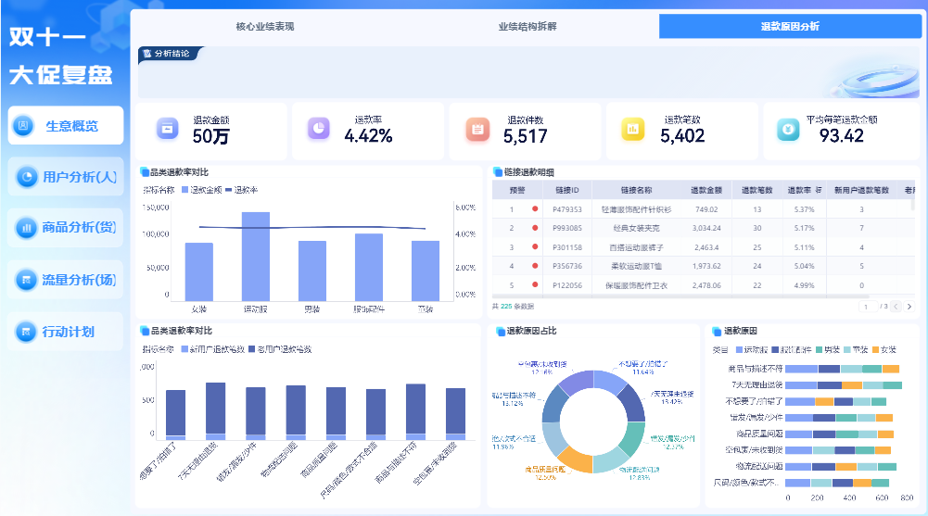
Task: Click the 退款原因占比 section title icon
Action: pyautogui.click(x=500, y=331)
